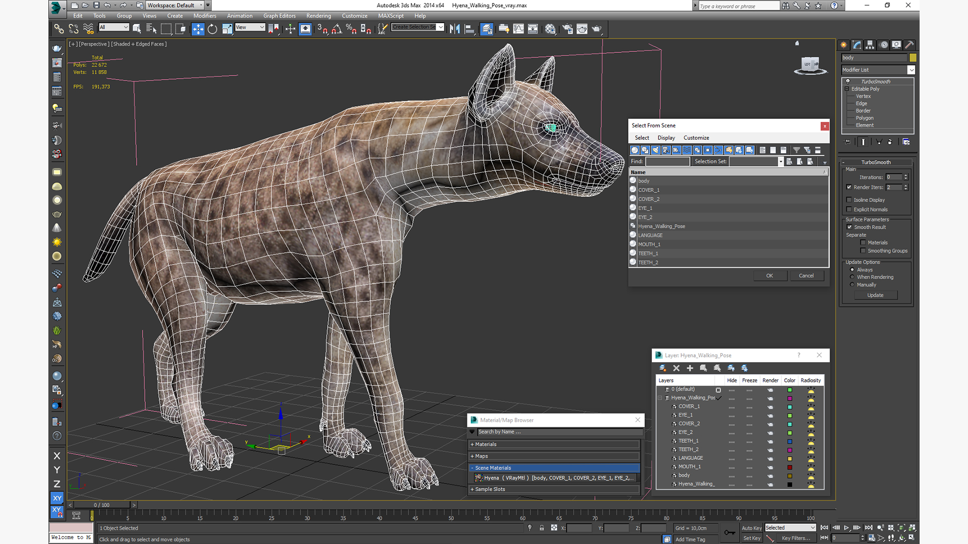Click the Find field in Select From Scene

[x=668, y=162]
